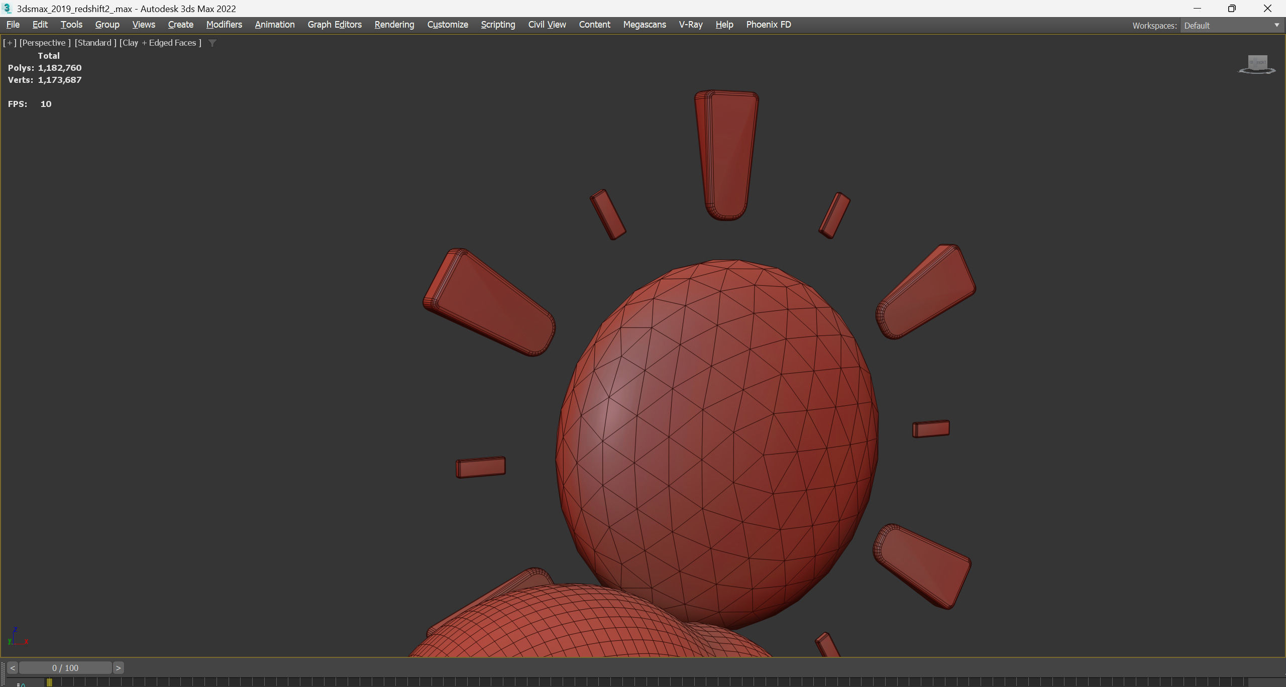This screenshot has height=687, width=1286.
Task: Go to previous frame with left arrow
Action: pyautogui.click(x=13, y=668)
